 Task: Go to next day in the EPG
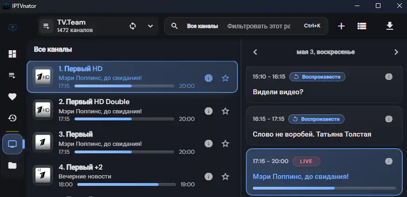point(396,52)
